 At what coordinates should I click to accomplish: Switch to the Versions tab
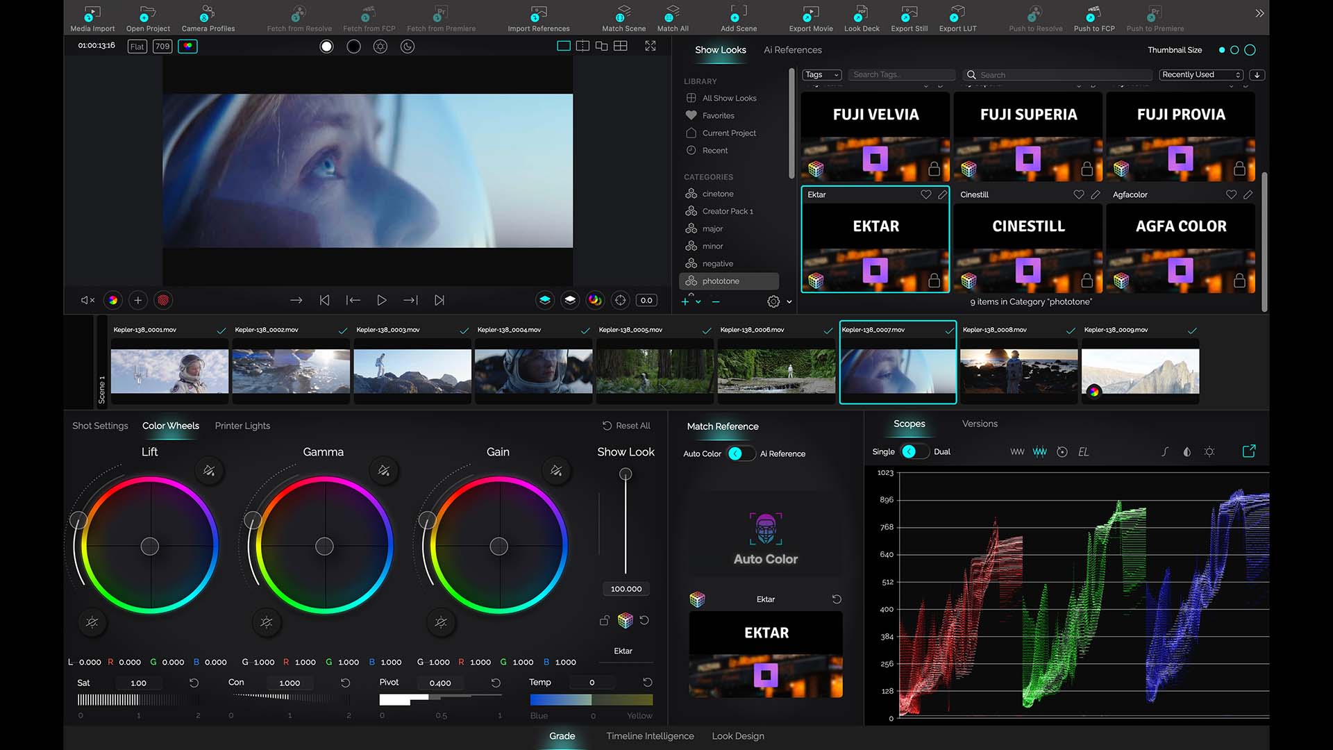click(x=979, y=423)
